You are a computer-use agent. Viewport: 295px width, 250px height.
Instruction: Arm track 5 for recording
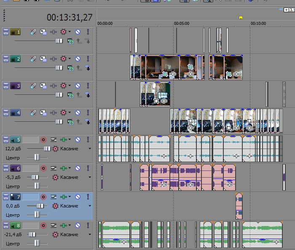(43, 140)
